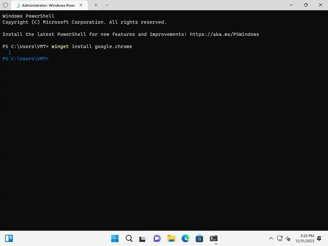Open the notification center icon
Screen dimensions: 328x246
click(319, 238)
